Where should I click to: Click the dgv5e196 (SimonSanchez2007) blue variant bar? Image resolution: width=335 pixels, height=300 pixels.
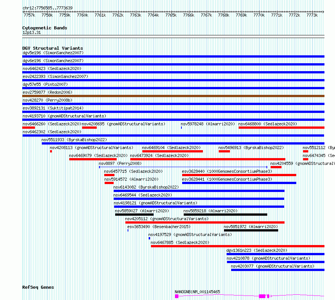pos(173,56)
